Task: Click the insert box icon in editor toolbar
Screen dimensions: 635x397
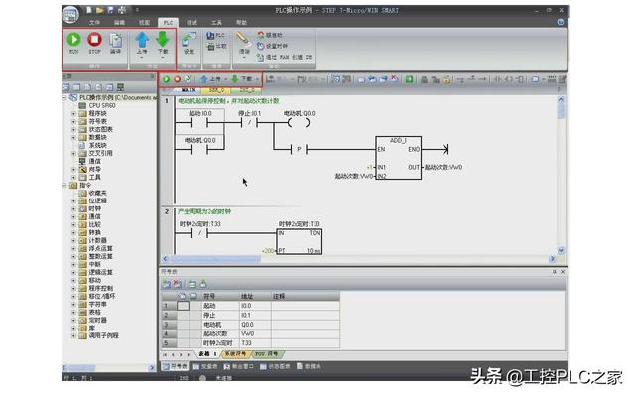Action: (520, 79)
